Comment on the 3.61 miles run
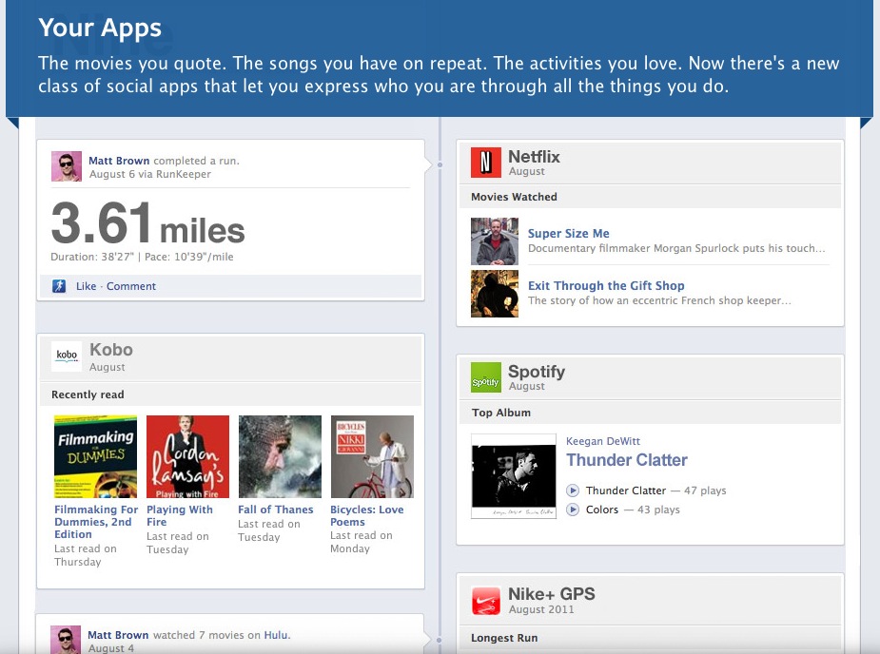Viewport: 880px width, 654px height. coord(131,286)
